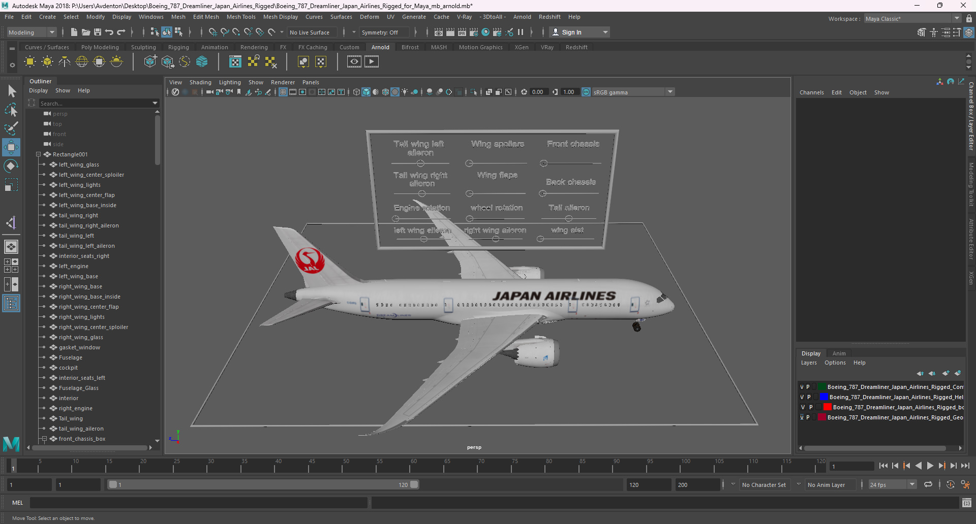Collapse the Rectangle001 node in Outliner
The width and height of the screenshot is (976, 524).
tap(38, 154)
